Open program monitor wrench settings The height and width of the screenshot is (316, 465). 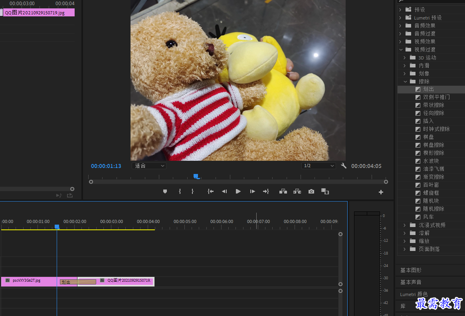point(344,166)
